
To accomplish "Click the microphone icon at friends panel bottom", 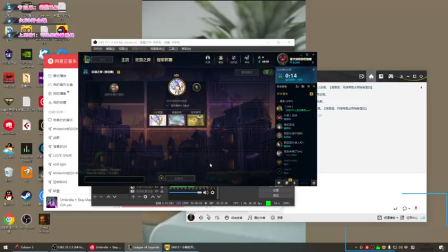I will pyautogui.click(x=295, y=183).
